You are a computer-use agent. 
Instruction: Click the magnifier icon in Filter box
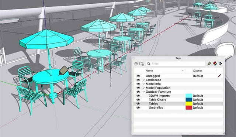(149, 64)
